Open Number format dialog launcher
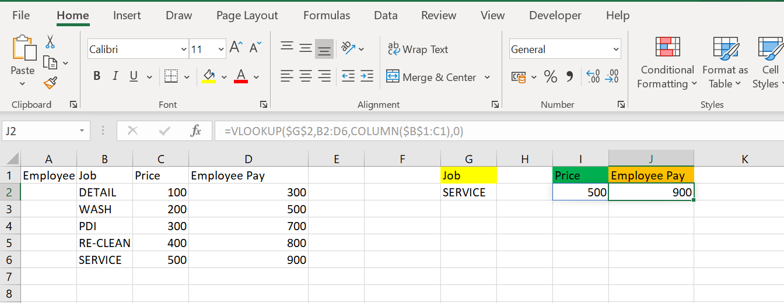784x303 pixels. coord(621,104)
